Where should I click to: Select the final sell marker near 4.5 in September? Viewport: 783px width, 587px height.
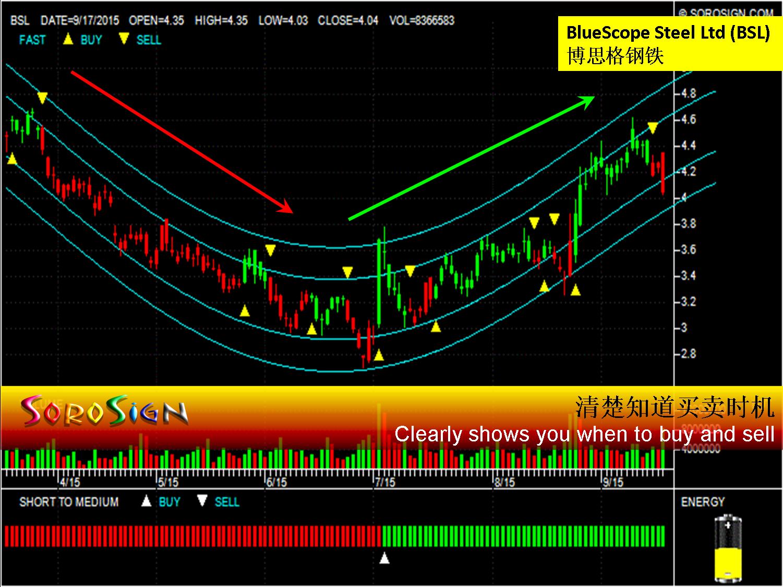[x=653, y=128]
